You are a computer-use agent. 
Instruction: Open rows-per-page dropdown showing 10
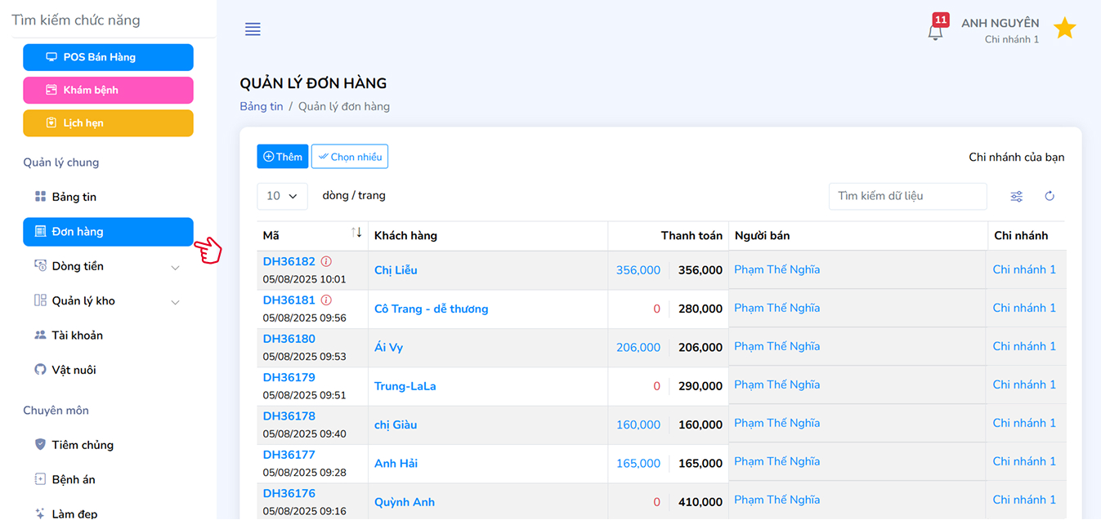[282, 196]
